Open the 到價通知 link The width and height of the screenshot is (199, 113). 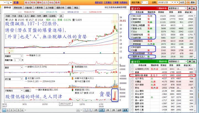pos(124,2)
